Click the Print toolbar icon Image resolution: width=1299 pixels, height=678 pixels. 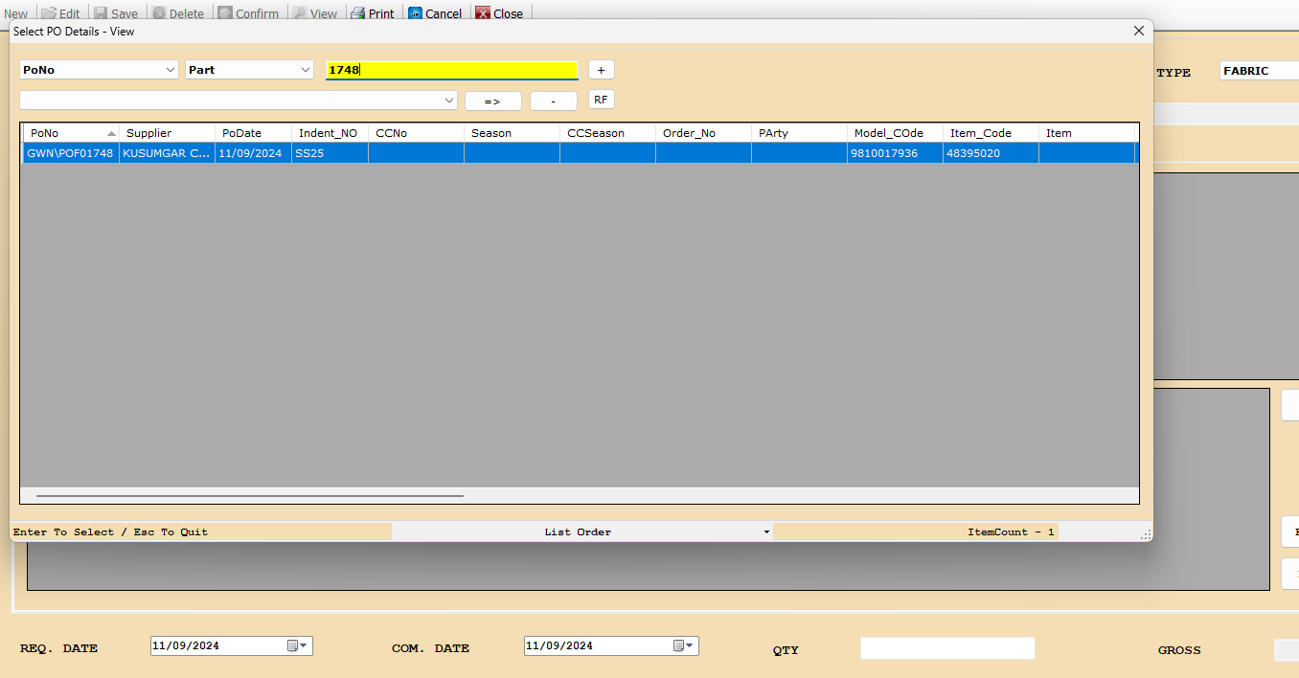(x=357, y=13)
